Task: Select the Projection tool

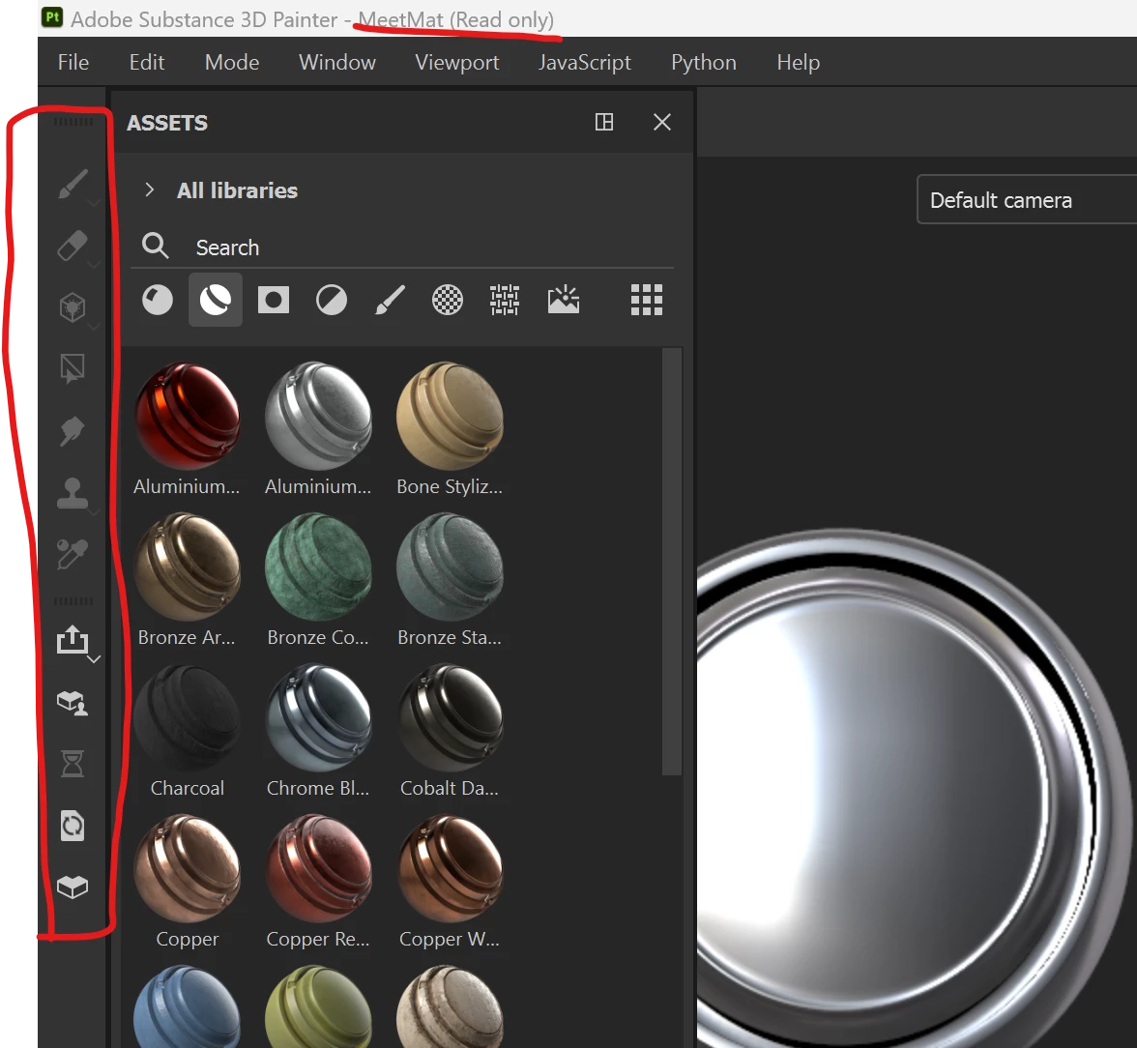Action: 73,306
